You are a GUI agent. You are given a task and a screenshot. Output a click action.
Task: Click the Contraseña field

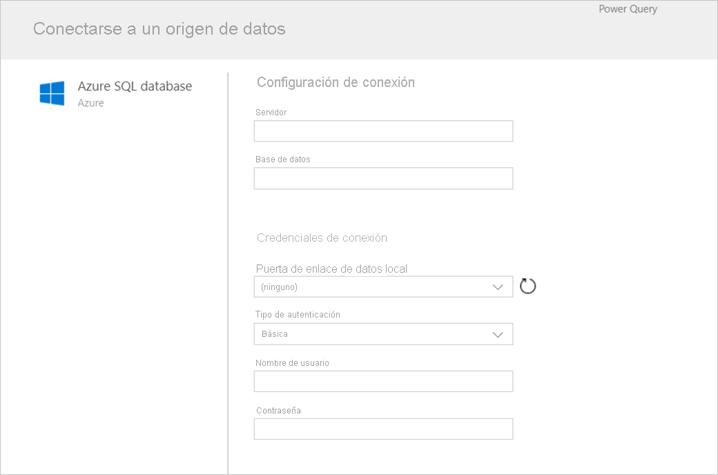(383, 429)
